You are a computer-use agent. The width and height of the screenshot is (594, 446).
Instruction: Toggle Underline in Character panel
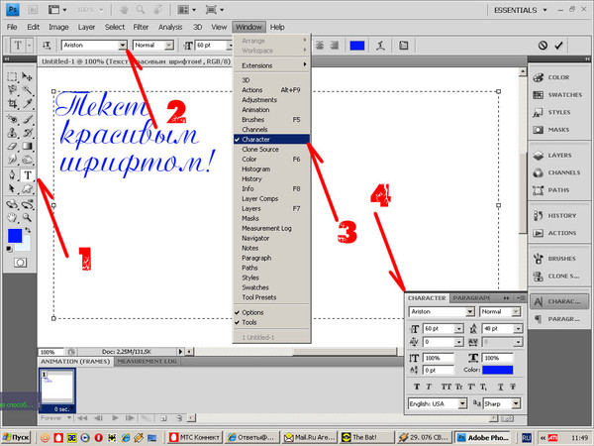(x=500, y=387)
